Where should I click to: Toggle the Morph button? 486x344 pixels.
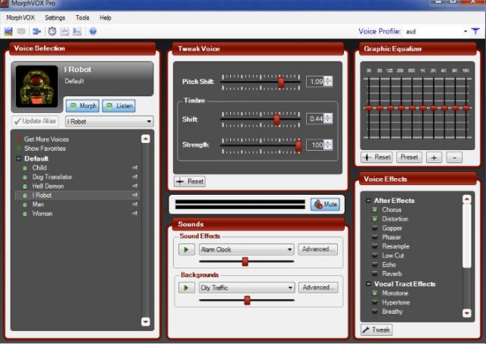(83, 106)
